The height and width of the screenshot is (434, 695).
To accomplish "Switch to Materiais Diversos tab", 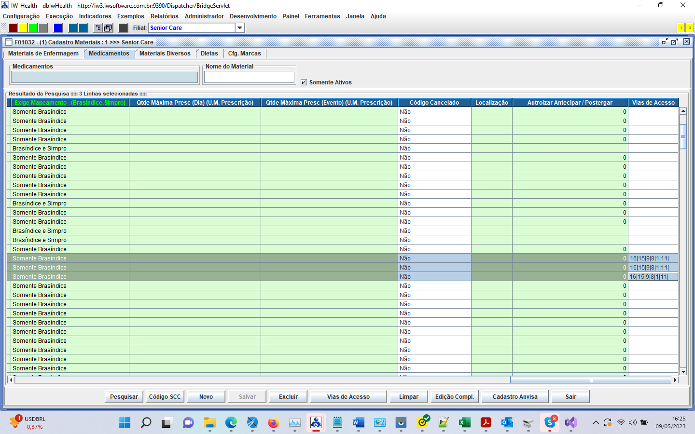I will tap(165, 54).
